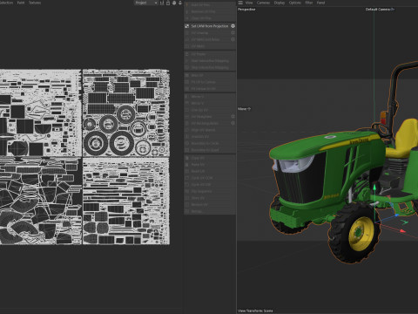Open the Textures menu in UV editor
The height and width of the screenshot is (314, 418).
click(x=35, y=3)
